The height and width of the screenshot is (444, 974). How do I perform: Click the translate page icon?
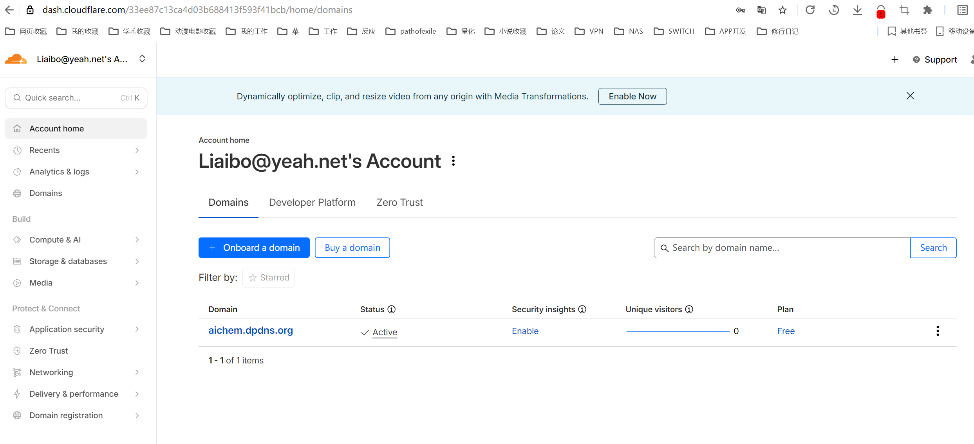761,10
